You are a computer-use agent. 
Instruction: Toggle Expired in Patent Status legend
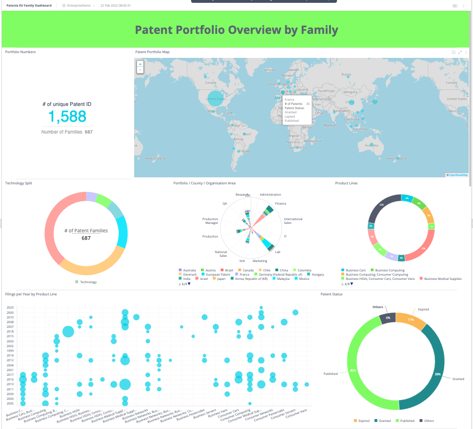pos(361,421)
